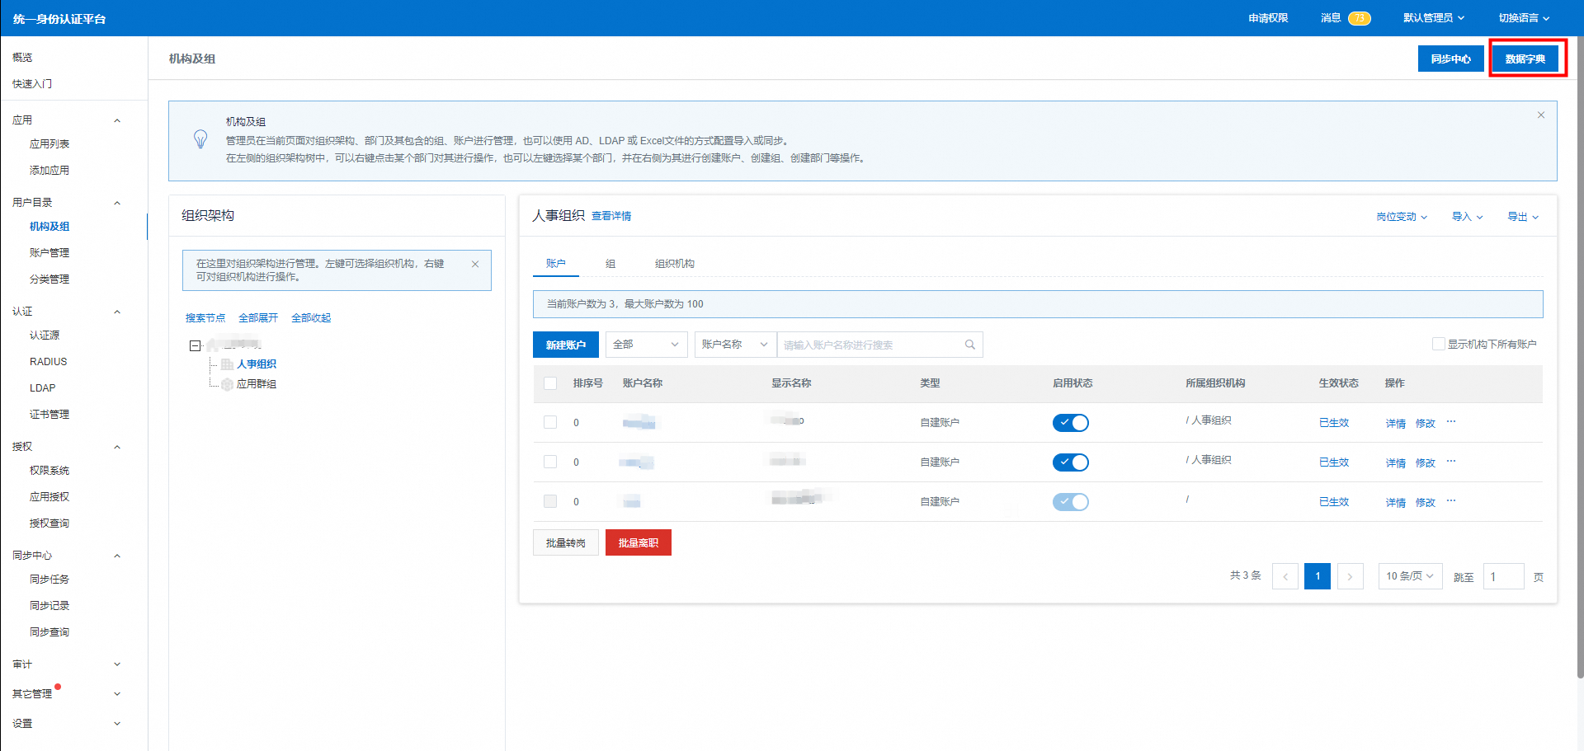Screen dimensions: 1584x751
Task: Open the 全部 filter dropdown
Action: pos(646,345)
